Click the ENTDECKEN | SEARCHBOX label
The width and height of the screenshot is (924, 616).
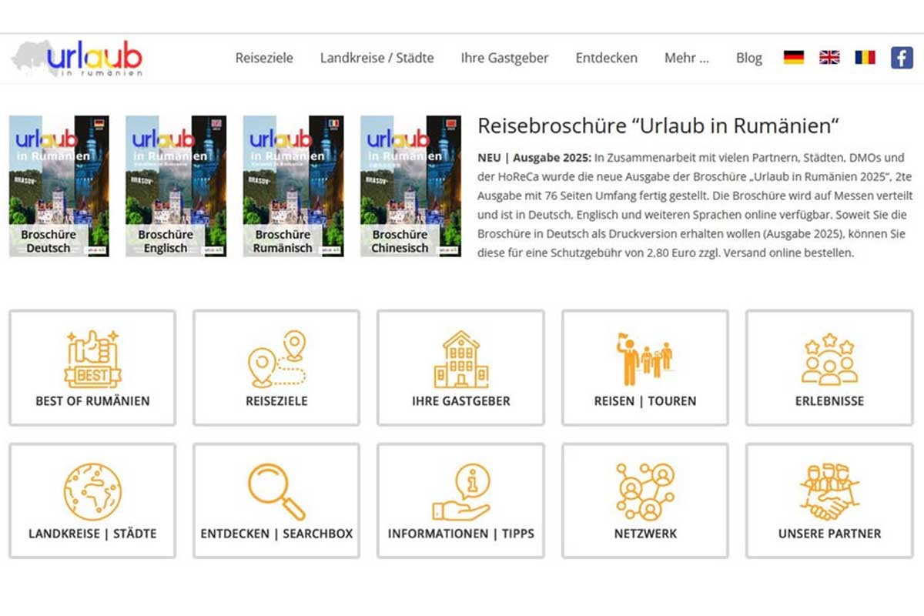pos(276,534)
